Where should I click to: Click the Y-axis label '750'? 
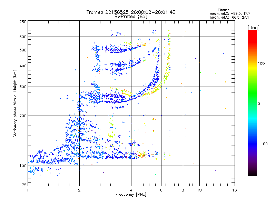[23, 22]
